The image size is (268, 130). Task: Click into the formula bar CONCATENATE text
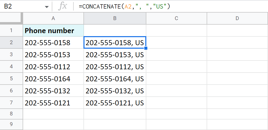124,7
